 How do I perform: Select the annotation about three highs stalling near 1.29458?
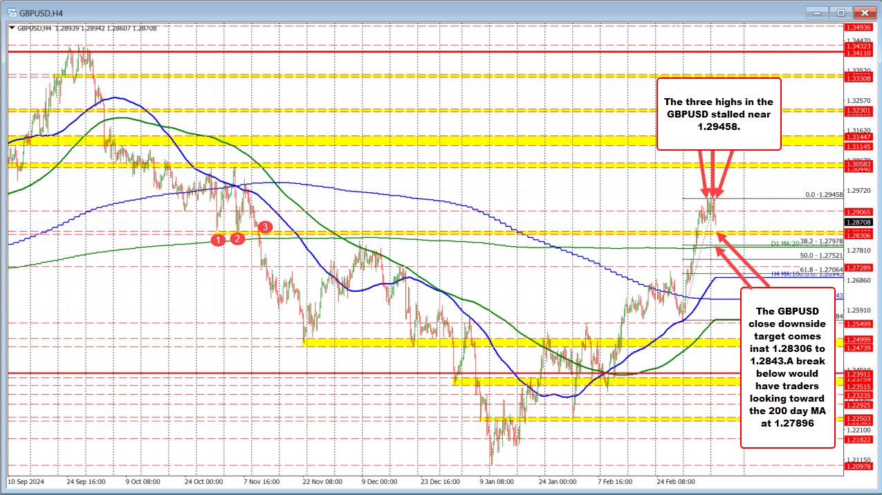pos(719,114)
